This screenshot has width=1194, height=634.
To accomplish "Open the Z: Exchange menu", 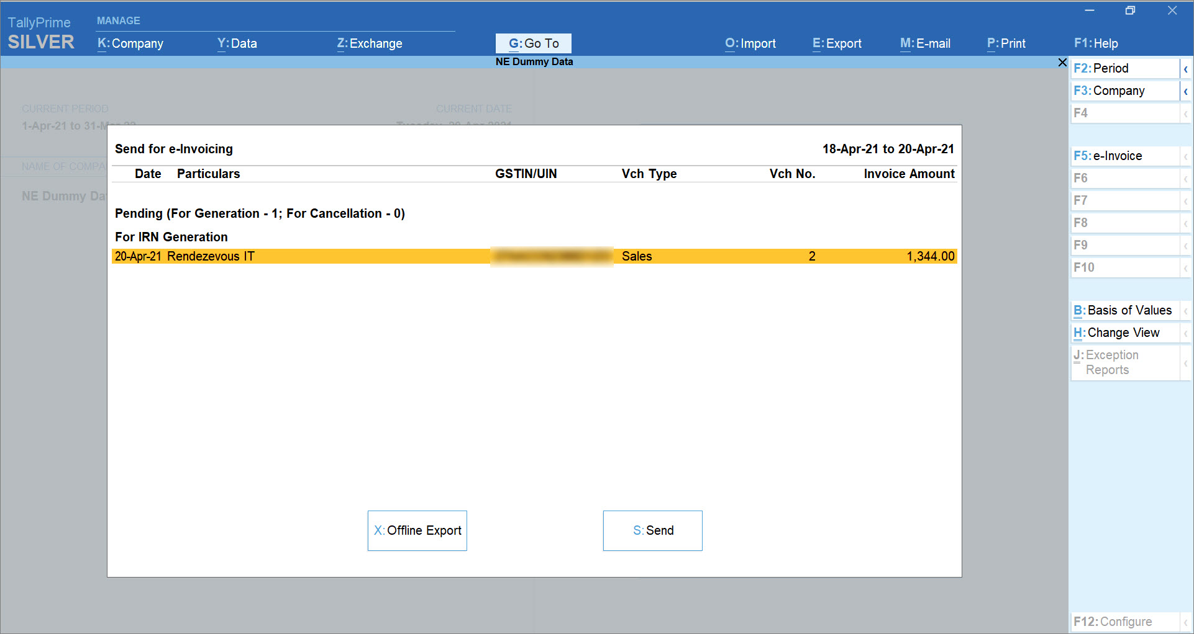I will (x=370, y=43).
